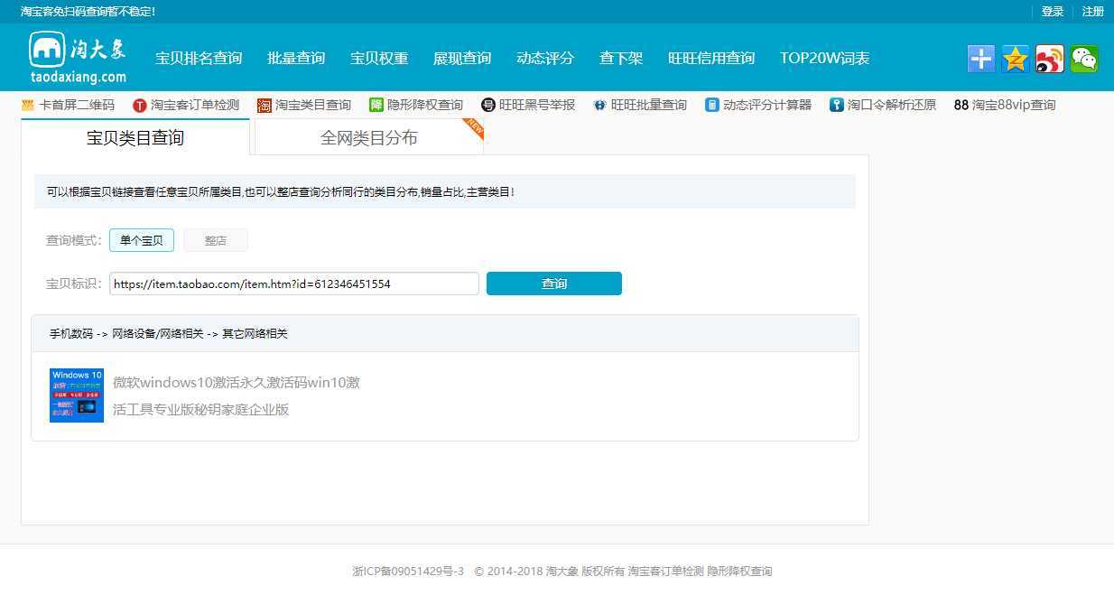The width and height of the screenshot is (1114, 595).
Task: Open 旺旺信用查询 navigation item
Action: (x=711, y=58)
